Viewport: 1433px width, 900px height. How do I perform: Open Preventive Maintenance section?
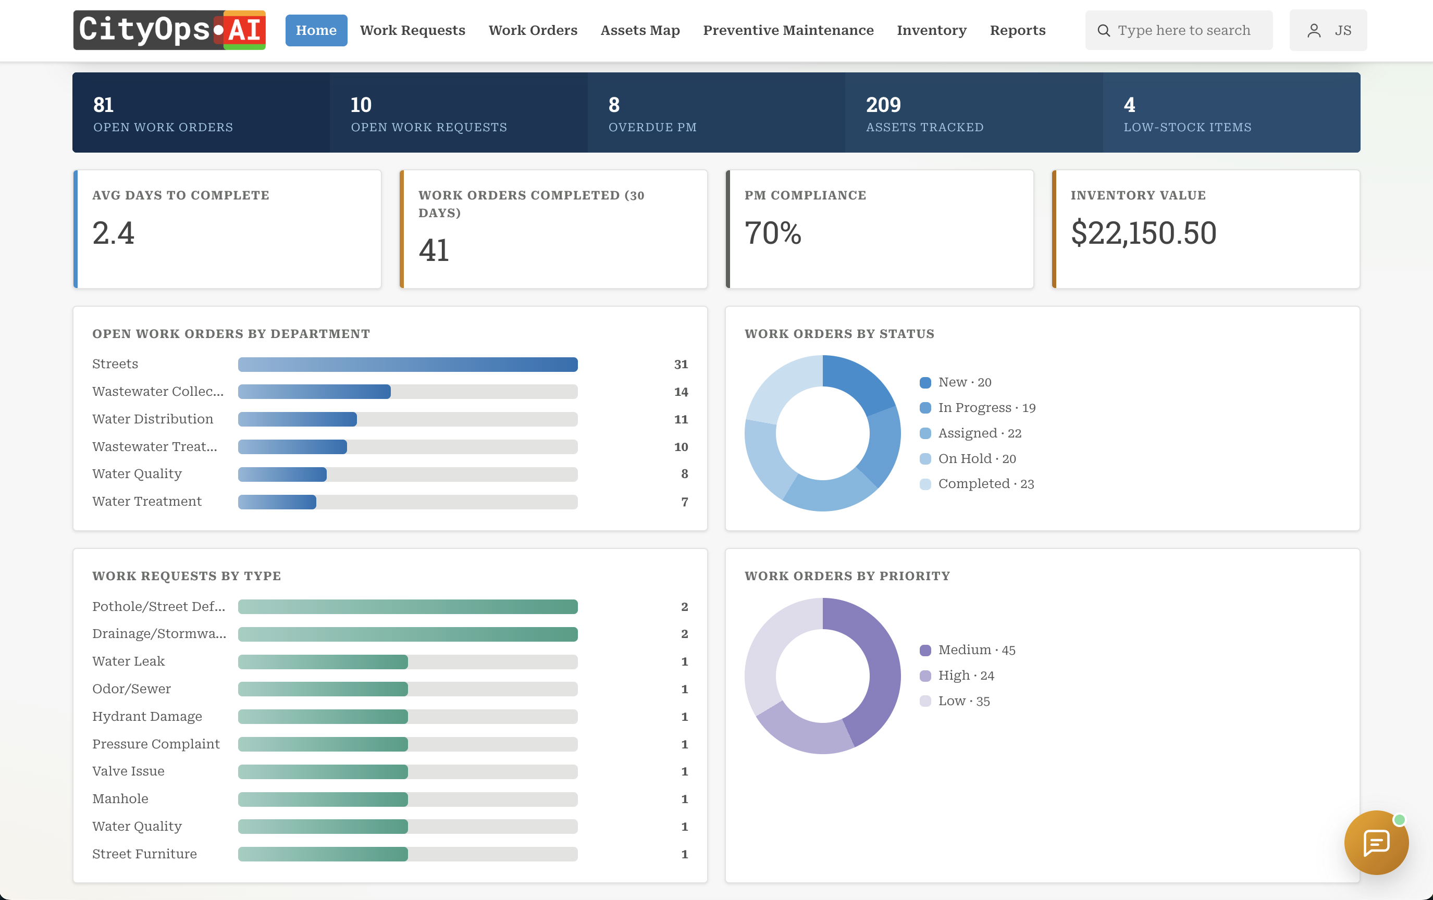788,30
